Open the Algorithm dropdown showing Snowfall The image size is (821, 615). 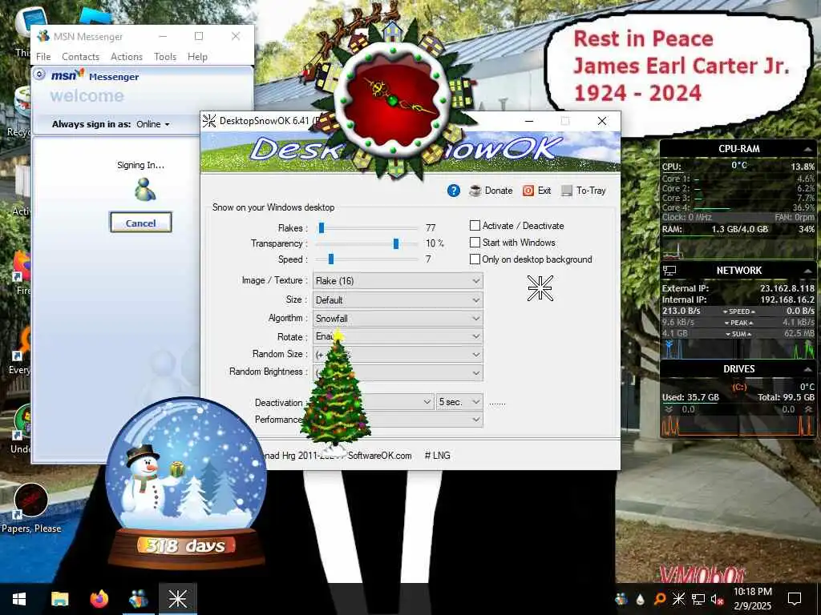[398, 318]
